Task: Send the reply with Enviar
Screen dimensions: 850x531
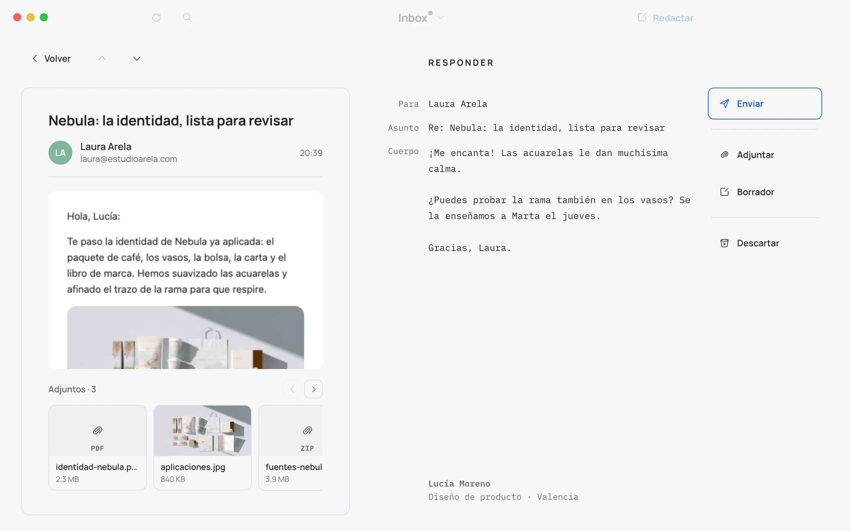Action: (765, 104)
